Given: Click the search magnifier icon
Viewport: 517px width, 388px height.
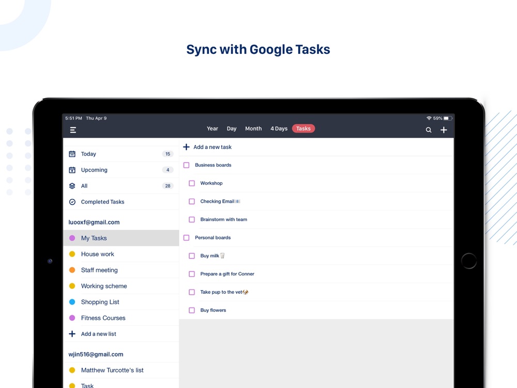Looking at the screenshot, I should 429,130.
